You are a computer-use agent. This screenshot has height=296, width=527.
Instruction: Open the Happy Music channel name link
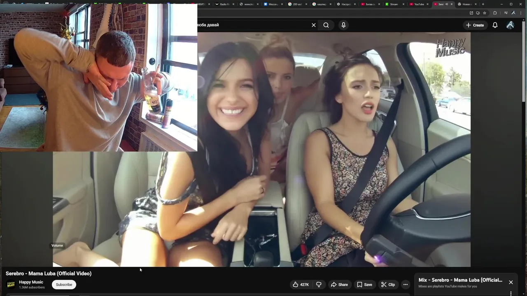[x=31, y=282]
